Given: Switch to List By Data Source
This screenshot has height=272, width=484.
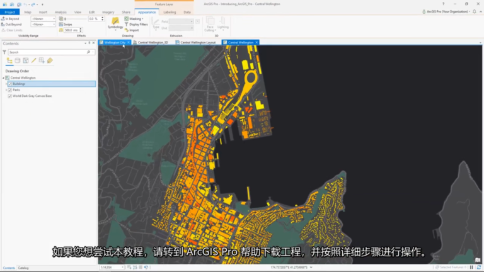Looking at the screenshot, I should 18,60.
